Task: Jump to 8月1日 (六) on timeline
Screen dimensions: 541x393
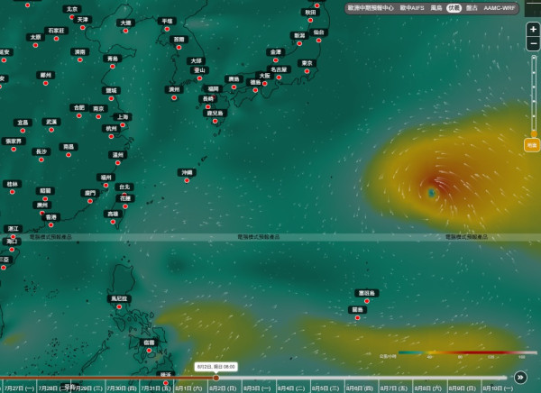Action: [x=188, y=388]
